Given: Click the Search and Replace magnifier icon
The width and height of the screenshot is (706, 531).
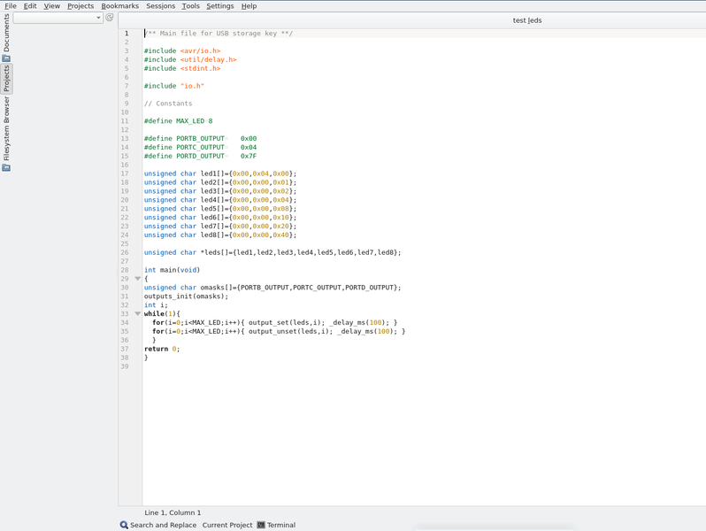Looking at the screenshot, I should (x=124, y=525).
